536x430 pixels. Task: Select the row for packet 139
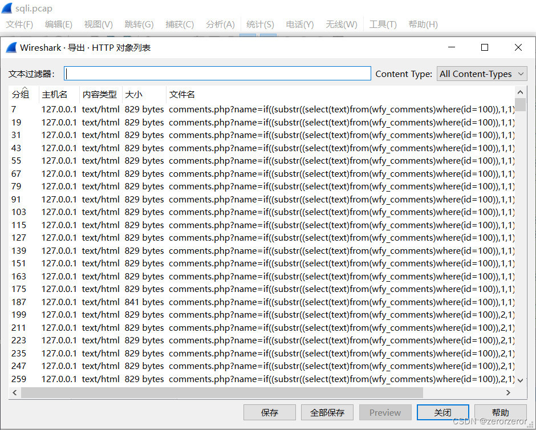point(262,250)
